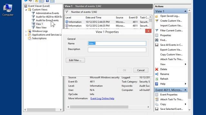Click Cancel in View 1 Properties
This screenshot has height=115, width=206.
141,70
